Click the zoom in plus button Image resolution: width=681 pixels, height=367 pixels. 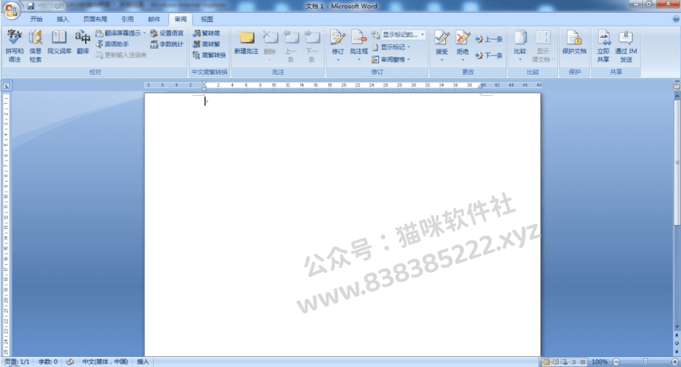pos(675,362)
